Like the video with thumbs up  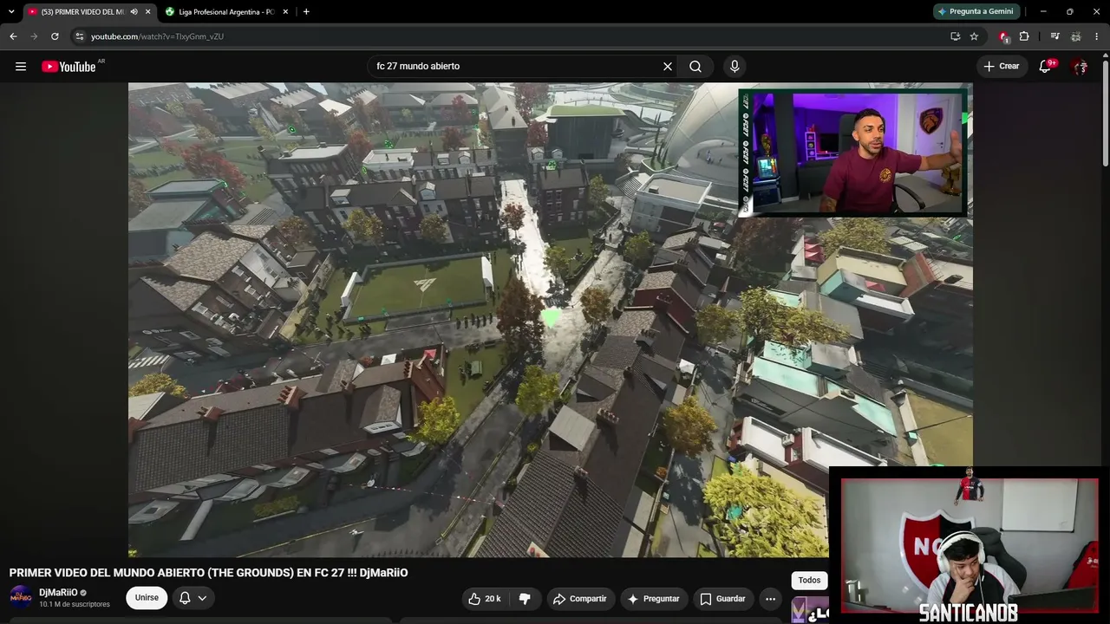[x=485, y=599]
